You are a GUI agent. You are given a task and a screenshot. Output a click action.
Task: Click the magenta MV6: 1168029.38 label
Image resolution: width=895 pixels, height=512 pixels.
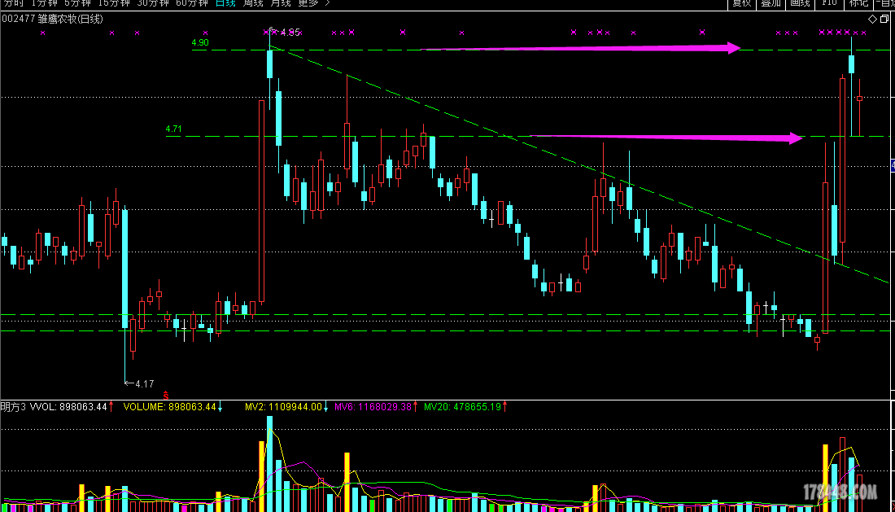[373, 407]
